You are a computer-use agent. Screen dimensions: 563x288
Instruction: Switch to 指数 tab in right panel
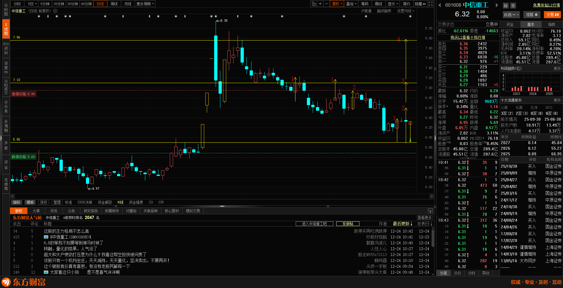552,24
